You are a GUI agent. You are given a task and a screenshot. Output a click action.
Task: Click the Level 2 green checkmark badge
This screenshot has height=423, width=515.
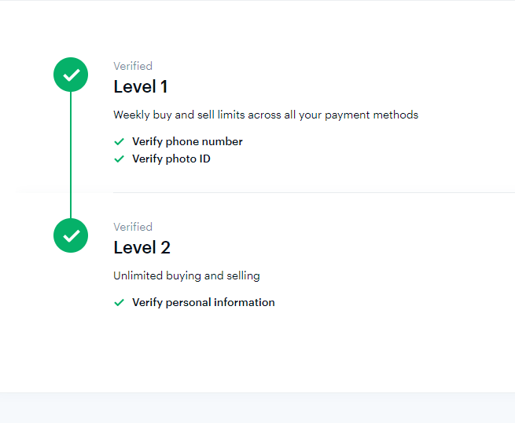coord(71,235)
